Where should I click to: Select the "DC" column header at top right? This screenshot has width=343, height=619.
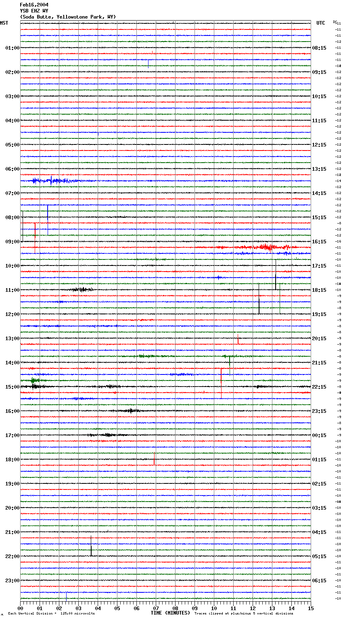pyautogui.click(x=335, y=22)
